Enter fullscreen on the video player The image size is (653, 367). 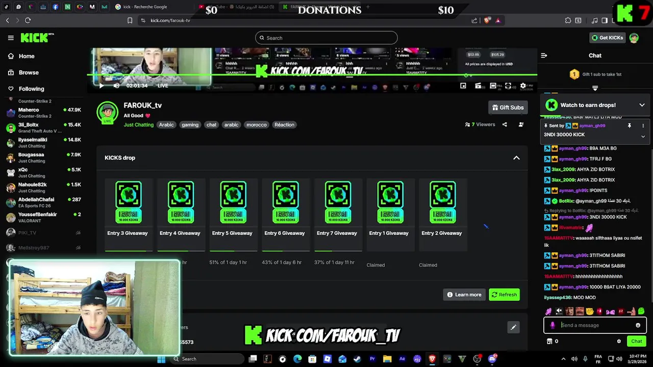[x=508, y=86]
